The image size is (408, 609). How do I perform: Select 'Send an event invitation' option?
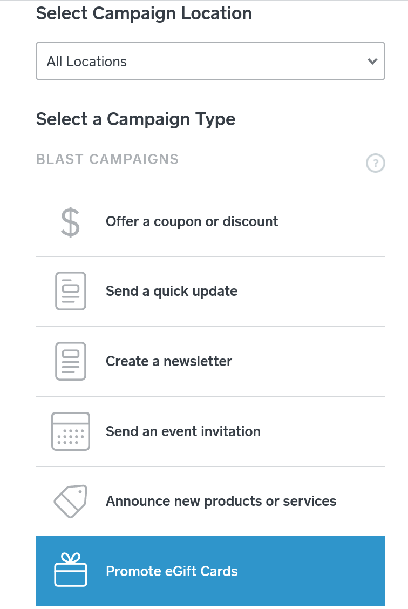183,431
